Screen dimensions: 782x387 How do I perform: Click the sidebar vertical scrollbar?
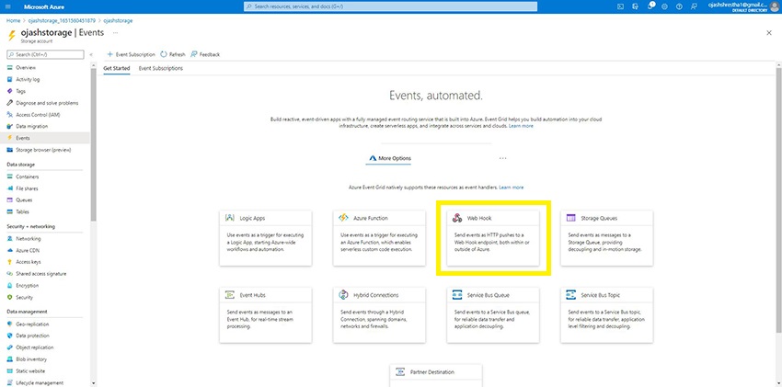click(x=93, y=144)
